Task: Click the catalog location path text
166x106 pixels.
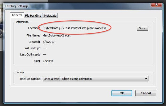Action: [74, 28]
